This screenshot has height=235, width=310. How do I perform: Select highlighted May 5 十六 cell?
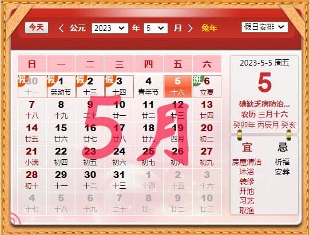tap(178, 87)
